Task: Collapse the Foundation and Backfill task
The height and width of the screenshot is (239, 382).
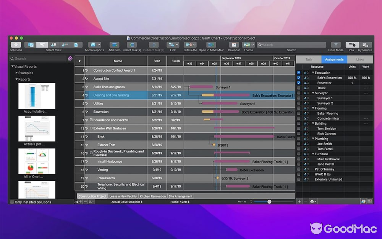Action: click(92, 120)
